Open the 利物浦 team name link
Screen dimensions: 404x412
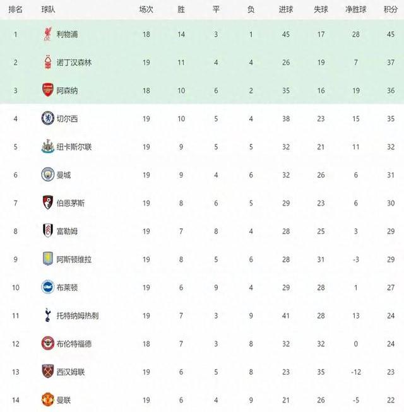point(68,34)
